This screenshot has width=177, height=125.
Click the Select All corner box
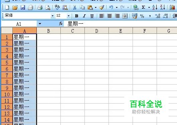pos(7,30)
